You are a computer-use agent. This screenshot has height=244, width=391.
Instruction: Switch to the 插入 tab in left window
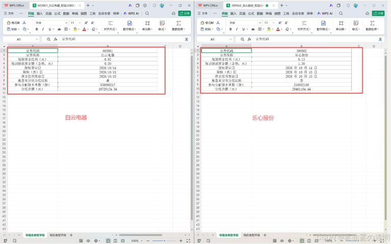pyautogui.click(x=40, y=13)
